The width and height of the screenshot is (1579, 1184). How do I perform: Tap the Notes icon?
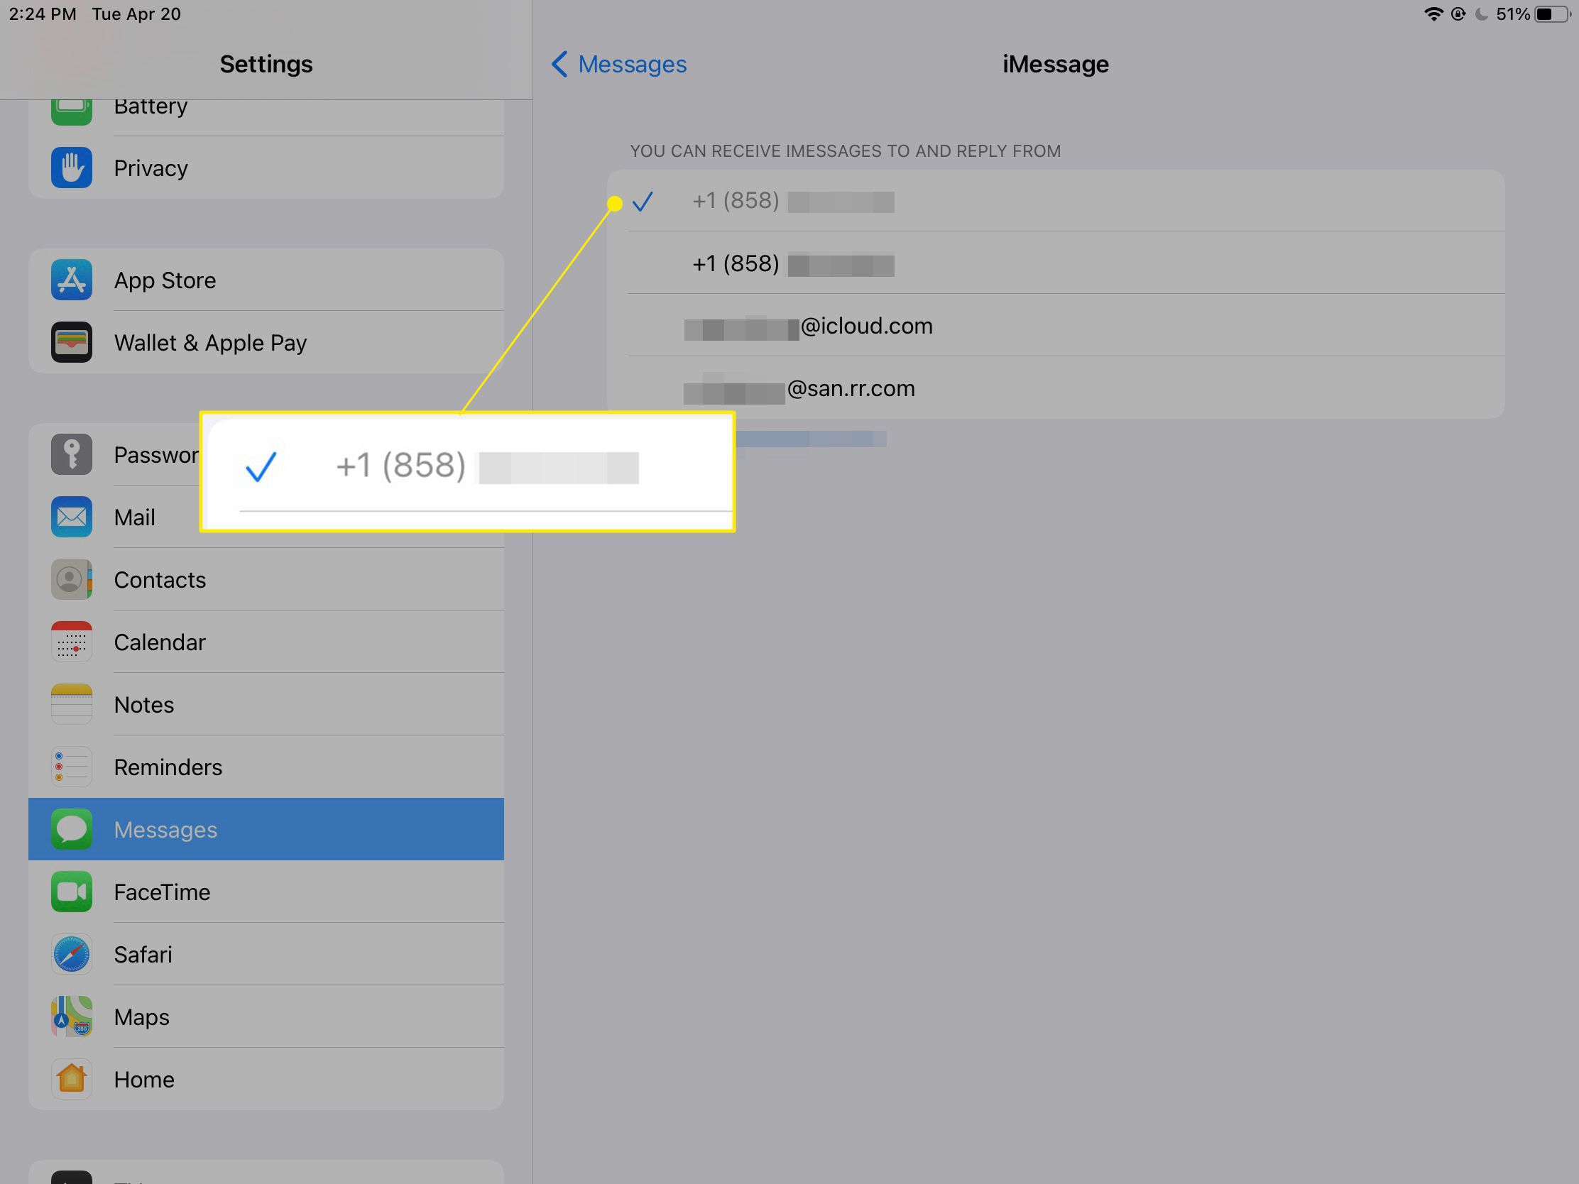[x=72, y=703]
